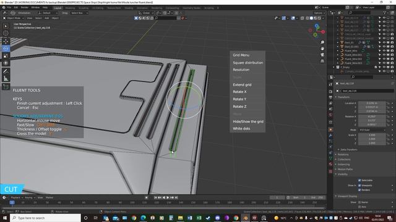Jump to the timeline start frame
The height and width of the screenshot is (222, 396).
(155, 197)
